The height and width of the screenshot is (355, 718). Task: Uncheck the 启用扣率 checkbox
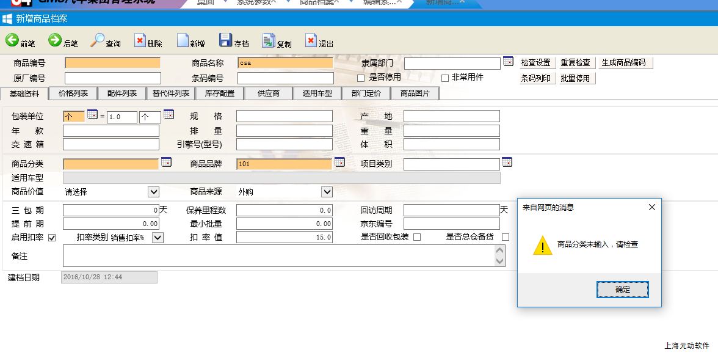tap(52, 238)
